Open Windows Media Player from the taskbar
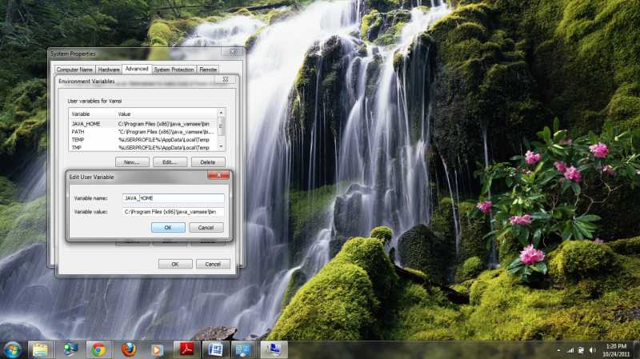 (x=158, y=349)
